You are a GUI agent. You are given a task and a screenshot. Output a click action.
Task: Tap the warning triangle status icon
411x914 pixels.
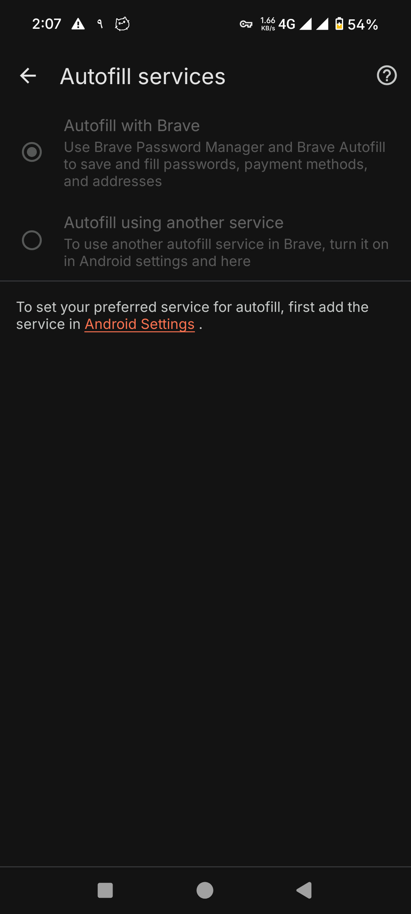coord(78,24)
